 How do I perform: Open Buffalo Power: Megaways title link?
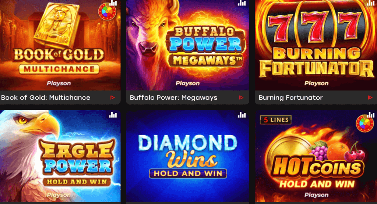pyautogui.click(x=174, y=97)
